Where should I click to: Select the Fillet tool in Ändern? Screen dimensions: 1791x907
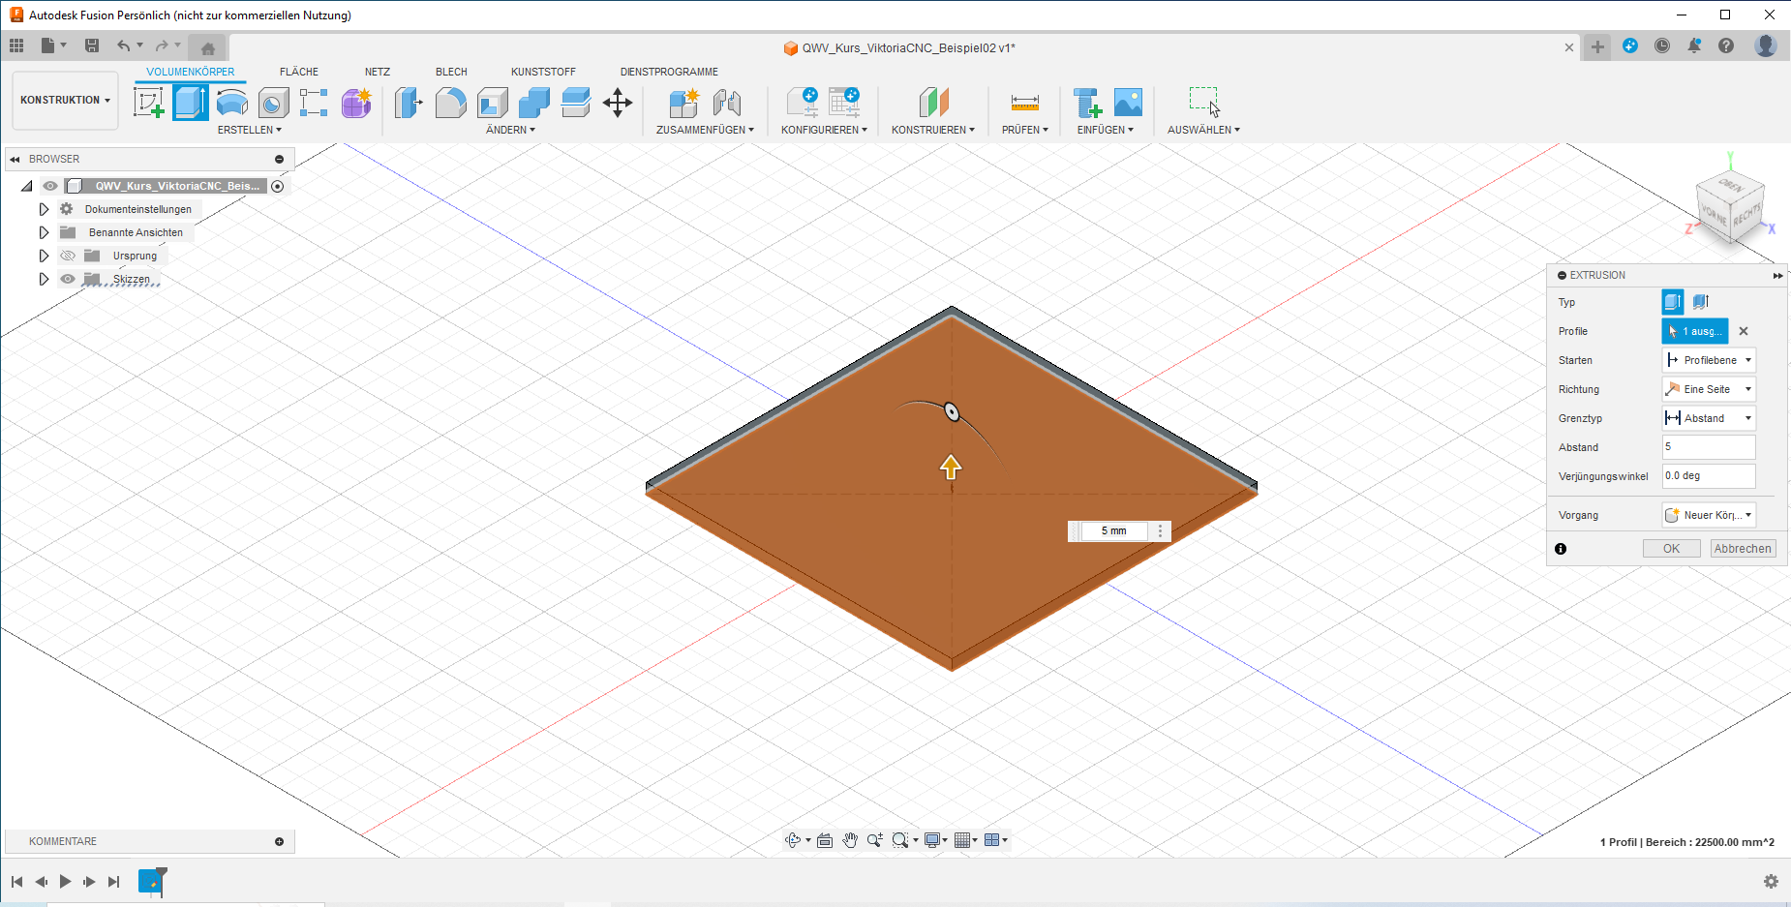pos(450,103)
